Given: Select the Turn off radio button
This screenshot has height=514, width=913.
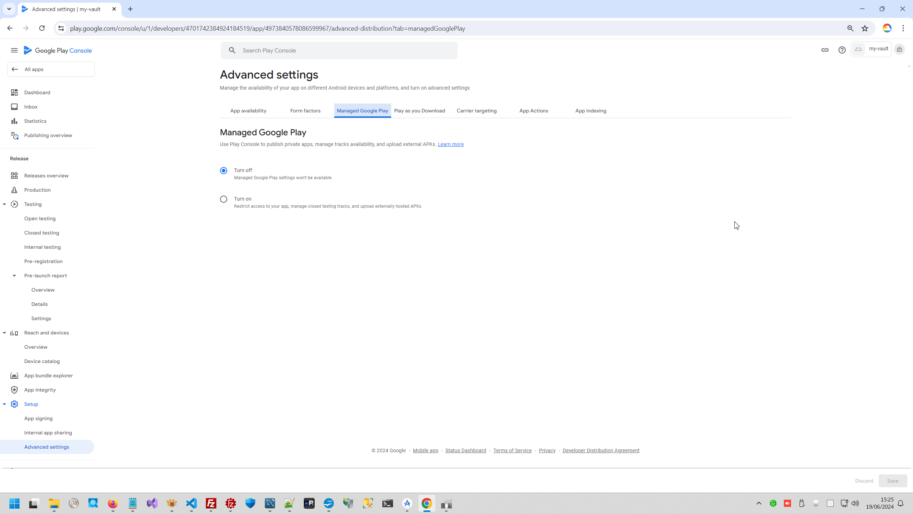Looking at the screenshot, I should click(x=224, y=171).
